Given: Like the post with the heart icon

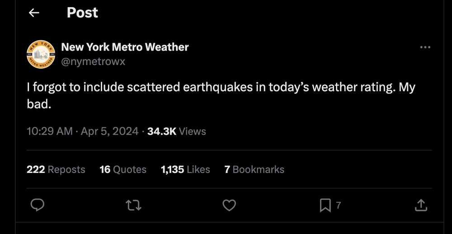Looking at the screenshot, I should coord(230,206).
